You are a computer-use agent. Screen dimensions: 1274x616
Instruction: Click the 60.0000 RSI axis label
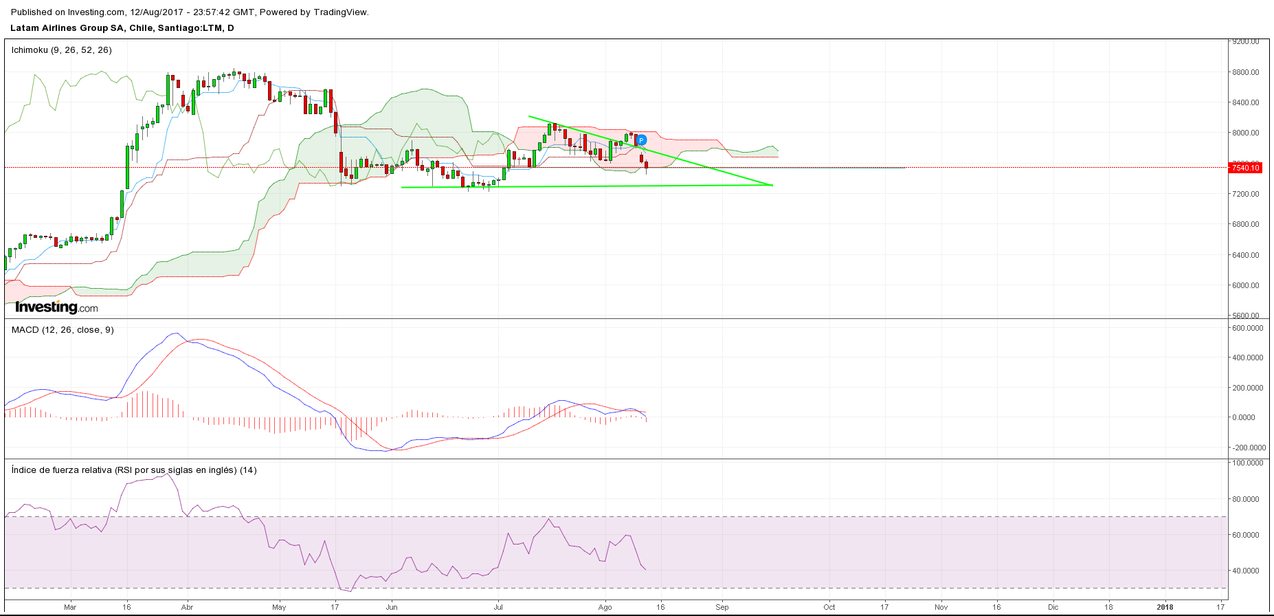coord(1246,535)
